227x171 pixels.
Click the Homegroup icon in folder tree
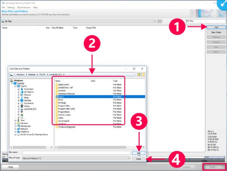(19, 126)
